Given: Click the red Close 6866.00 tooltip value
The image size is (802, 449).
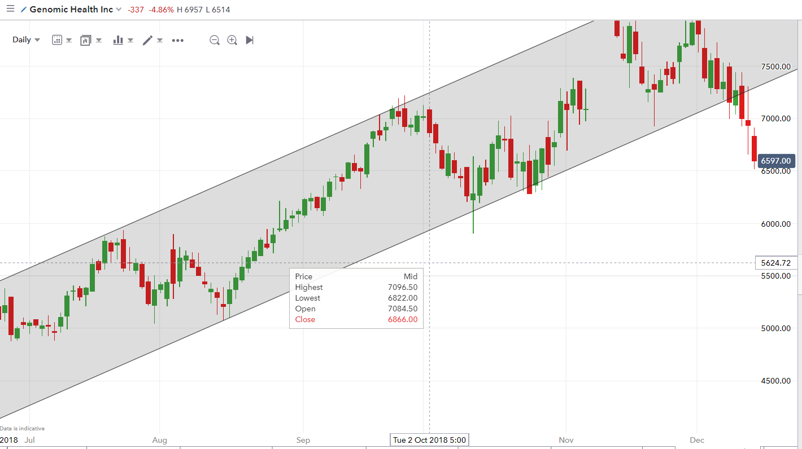Looking at the screenshot, I should click(x=402, y=319).
